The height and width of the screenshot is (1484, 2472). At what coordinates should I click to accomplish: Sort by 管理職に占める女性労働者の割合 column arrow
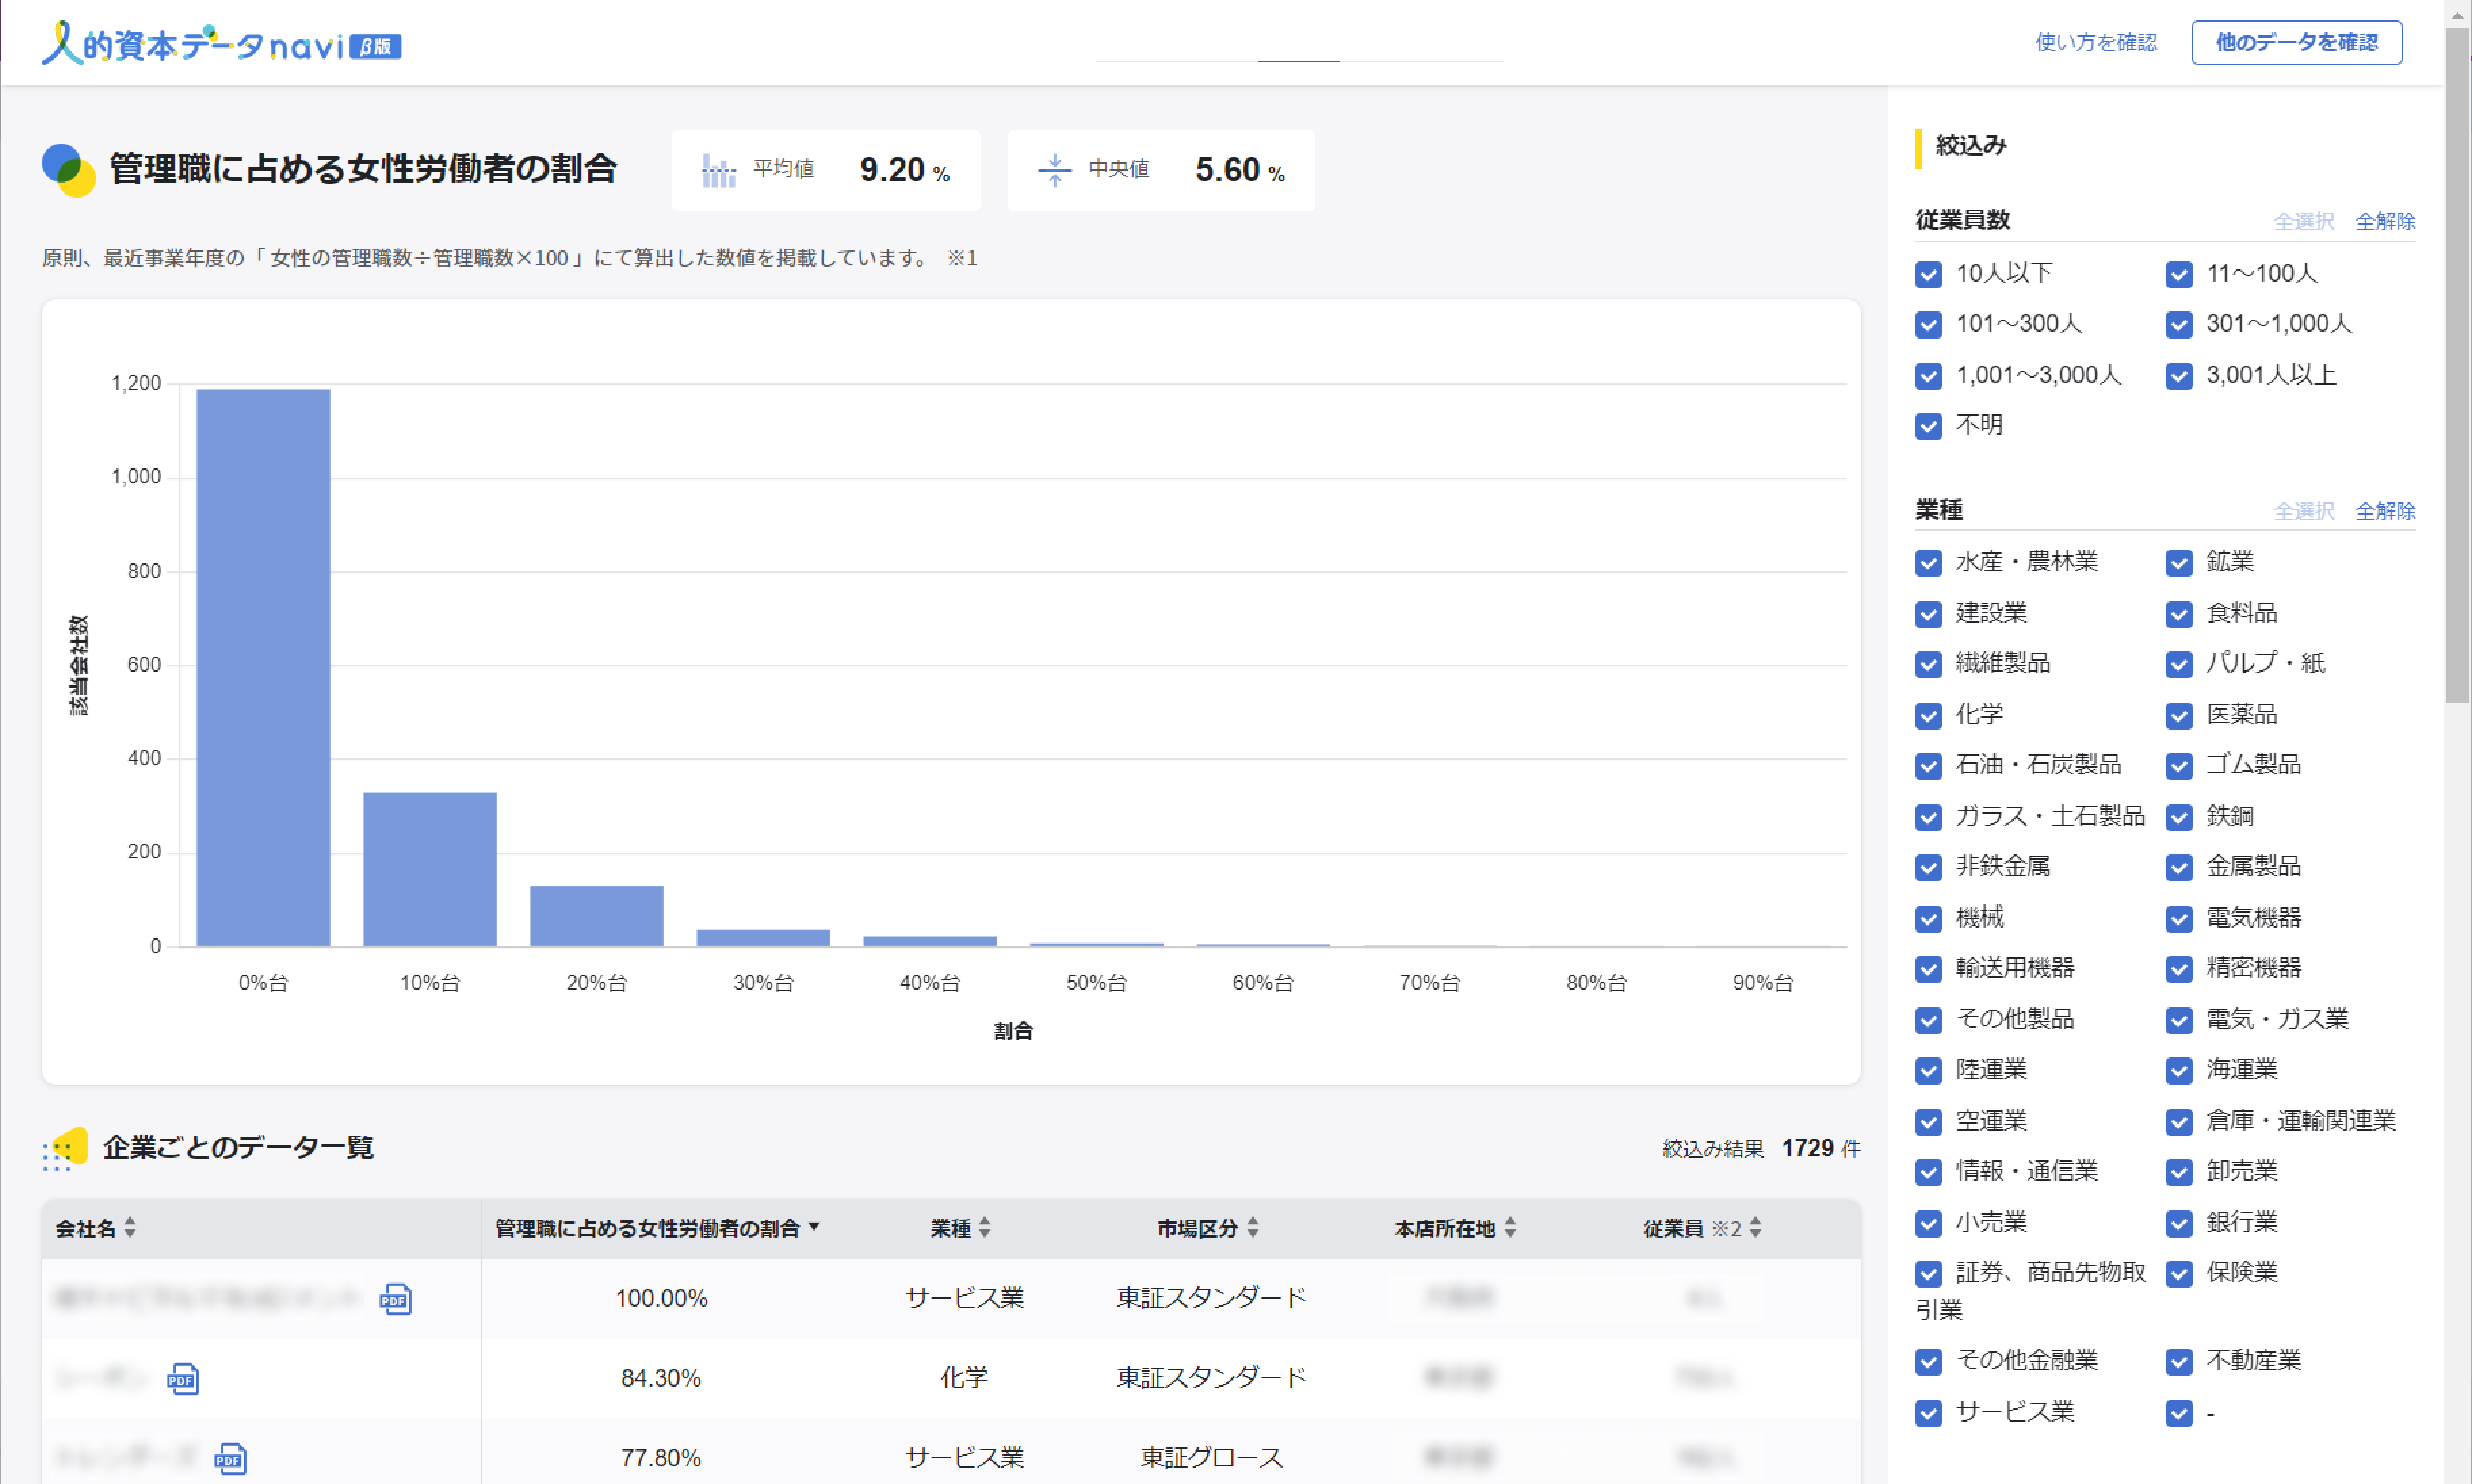click(813, 1227)
